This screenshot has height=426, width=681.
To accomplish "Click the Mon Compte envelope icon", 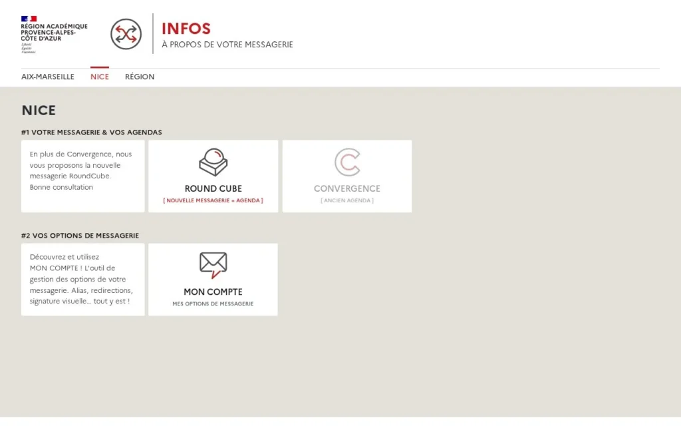I will pos(213,265).
